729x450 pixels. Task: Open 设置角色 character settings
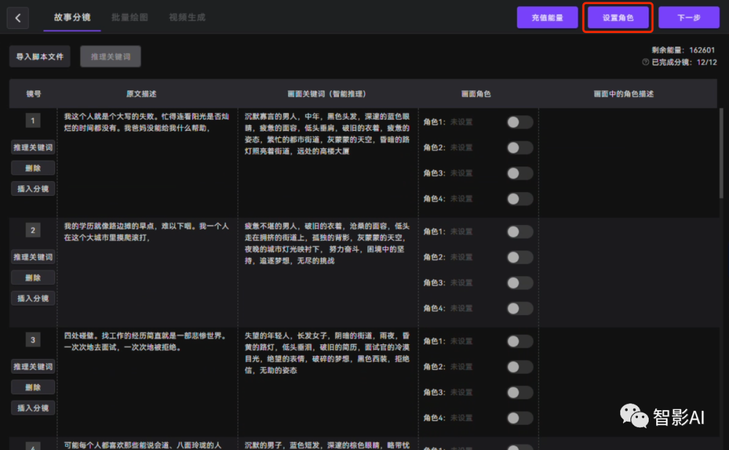(x=618, y=18)
